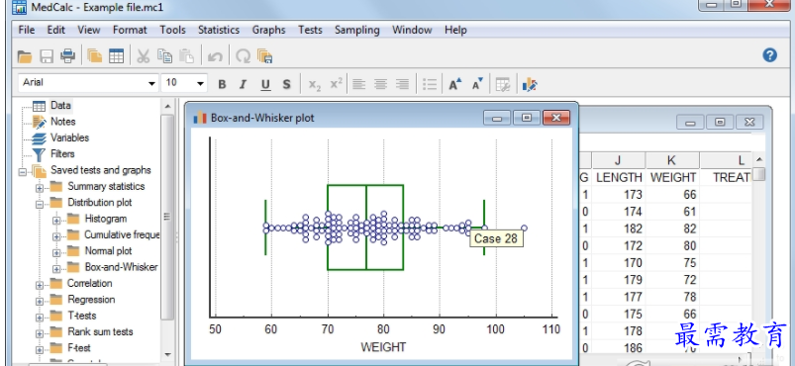The height and width of the screenshot is (366, 795).
Task: Click the WEIGHT cell with value 75
Action: point(672,262)
